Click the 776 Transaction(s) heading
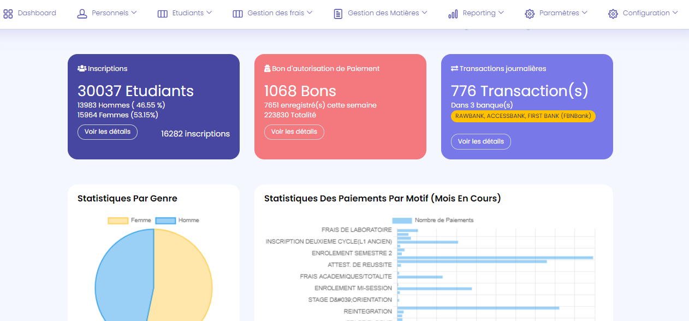Viewport: 689px width, 321px height. 520,91
